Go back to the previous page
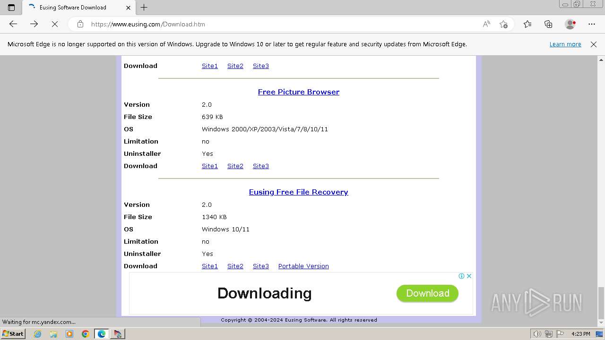 click(13, 24)
